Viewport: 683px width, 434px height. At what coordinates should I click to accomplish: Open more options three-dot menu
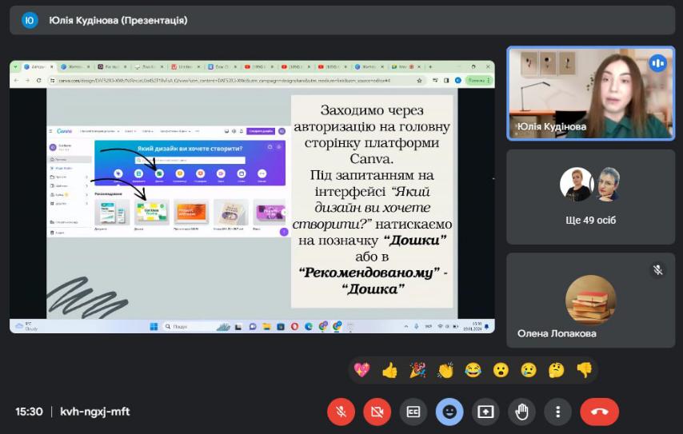[x=557, y=412]
